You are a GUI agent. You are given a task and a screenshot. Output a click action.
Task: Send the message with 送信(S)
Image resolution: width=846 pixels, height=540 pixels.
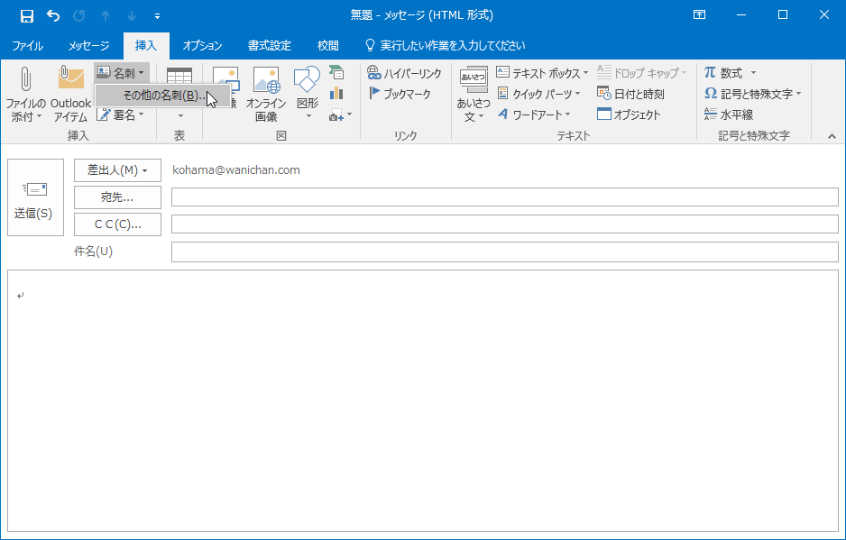35,197
